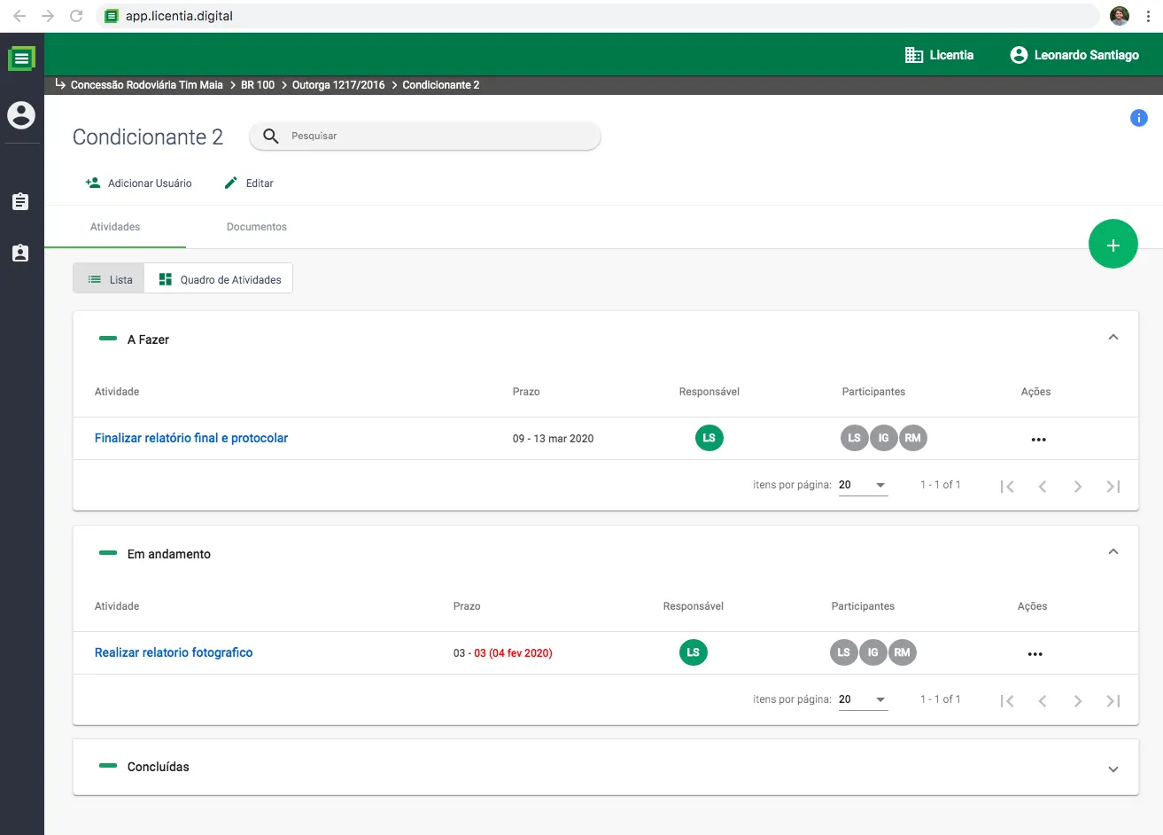Open Leonardo Santiago account menu
The image size is (1163, 835).
1074,55
